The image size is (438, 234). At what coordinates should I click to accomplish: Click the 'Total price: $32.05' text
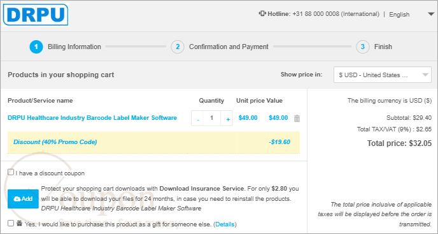(399, 143)
